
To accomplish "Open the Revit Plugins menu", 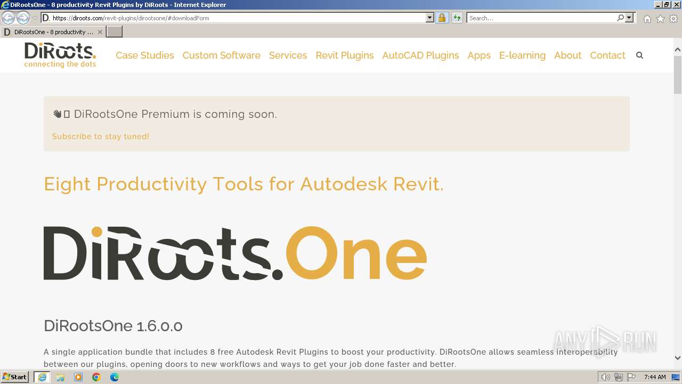I will [x=345, y=55].
